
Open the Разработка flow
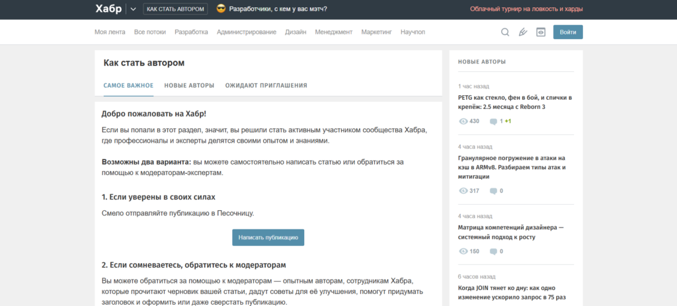[x=191, y=32]
